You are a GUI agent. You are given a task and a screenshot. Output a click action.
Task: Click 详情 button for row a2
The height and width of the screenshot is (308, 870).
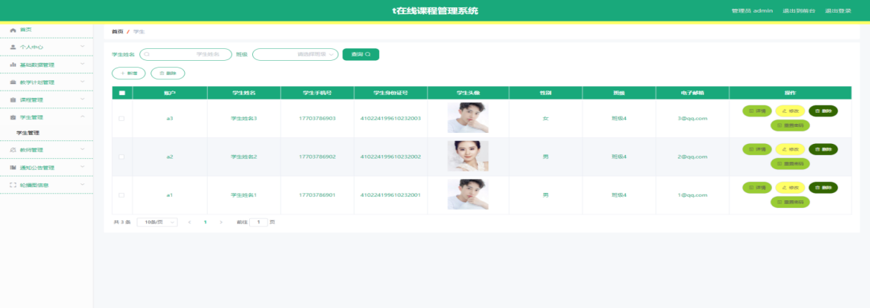pos(757,149)
